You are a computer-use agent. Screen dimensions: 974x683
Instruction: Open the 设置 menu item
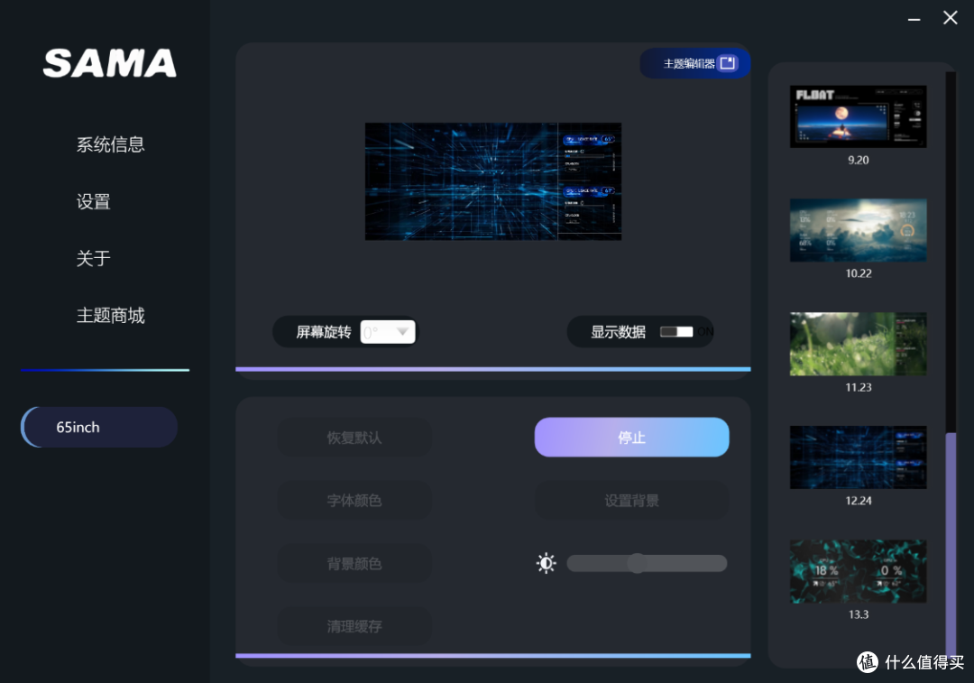point(93,201)
